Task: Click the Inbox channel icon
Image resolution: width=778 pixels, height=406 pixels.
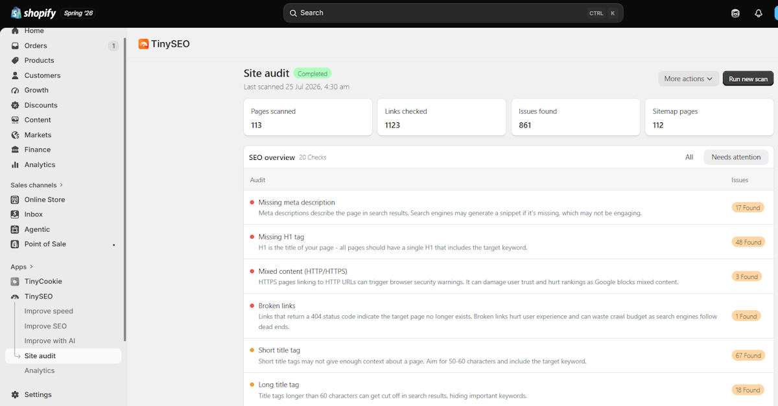Action: click(x=15, y=214)
